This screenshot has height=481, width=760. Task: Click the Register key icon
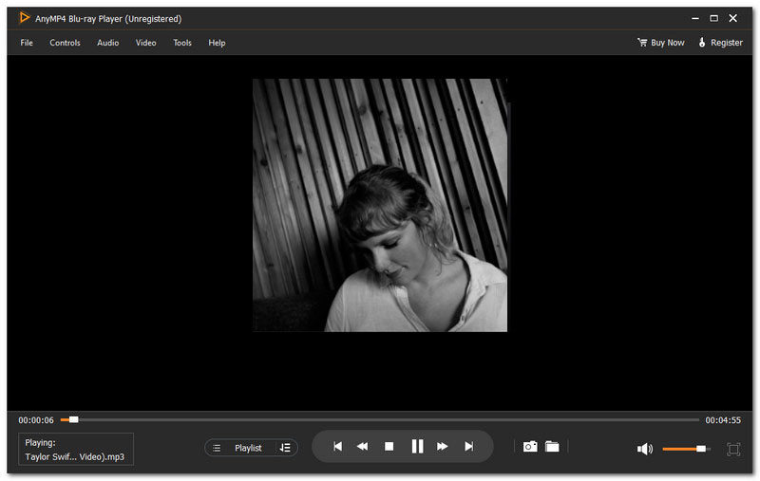click(x=702, y=42)
